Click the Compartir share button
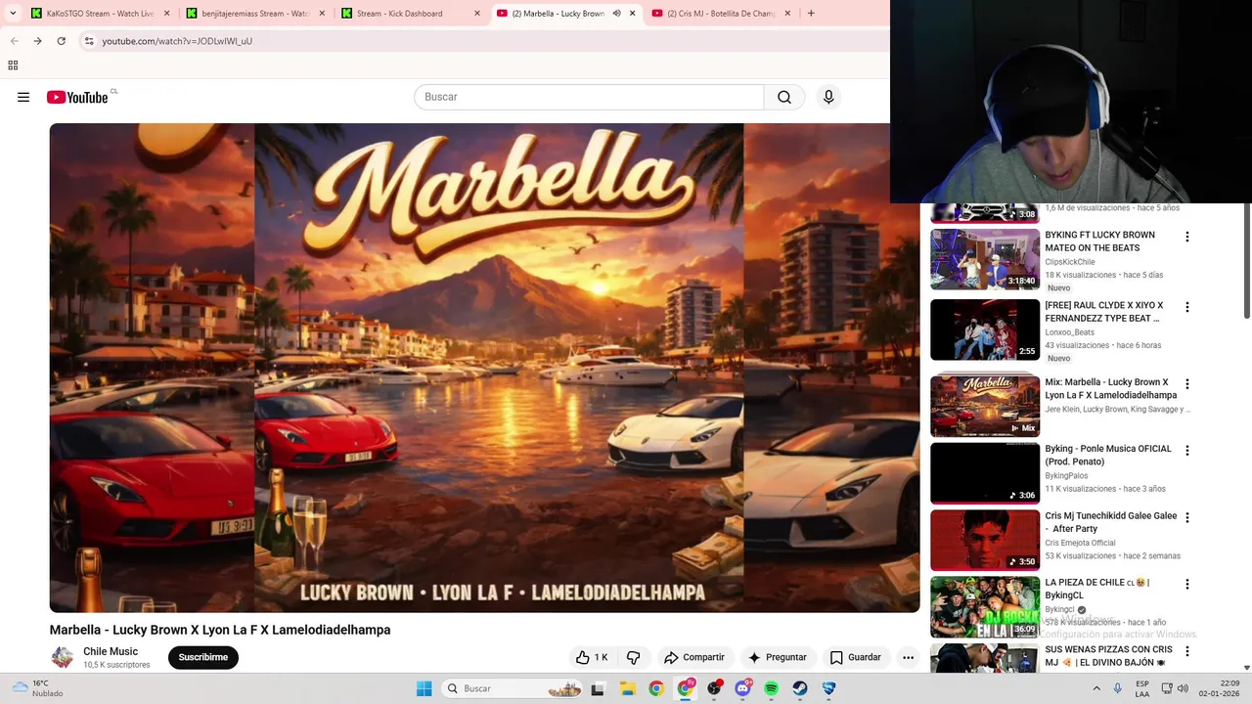Image resolution: width=1252 pixels, height=704 pixels. click(693, 657)
